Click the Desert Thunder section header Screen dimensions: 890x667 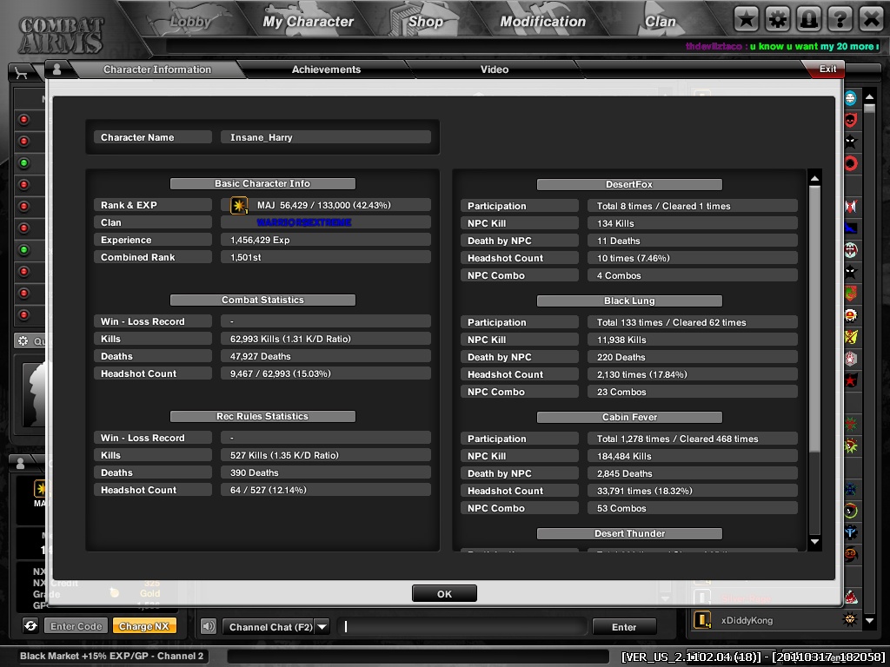[x=629, y=533]
